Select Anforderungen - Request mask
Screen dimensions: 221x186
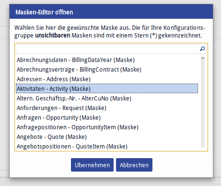107,108
